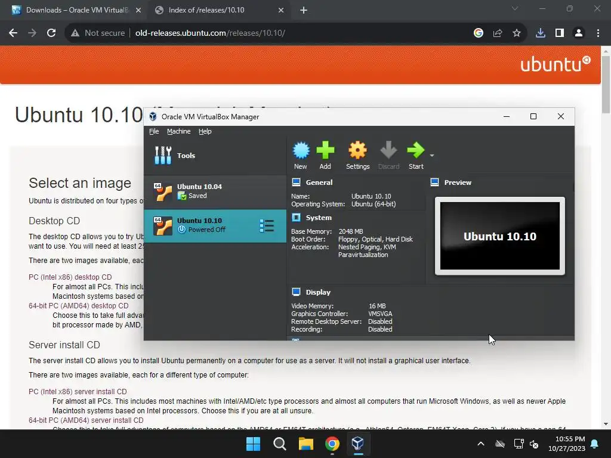Go back in Chrome browser
The height and width of the screenshot is (458, 611).
click(x=13, y=33)
